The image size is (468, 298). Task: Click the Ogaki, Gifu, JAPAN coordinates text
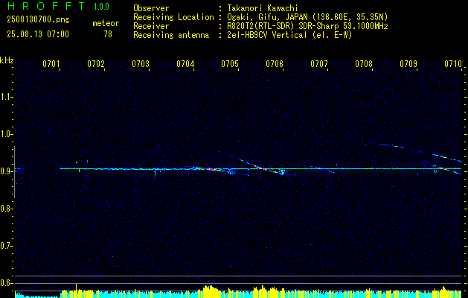point(307,17)
